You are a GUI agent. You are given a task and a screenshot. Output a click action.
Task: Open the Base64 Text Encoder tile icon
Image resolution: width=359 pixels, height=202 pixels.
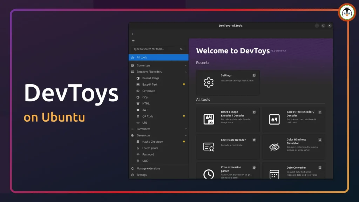tap(274, 119)
